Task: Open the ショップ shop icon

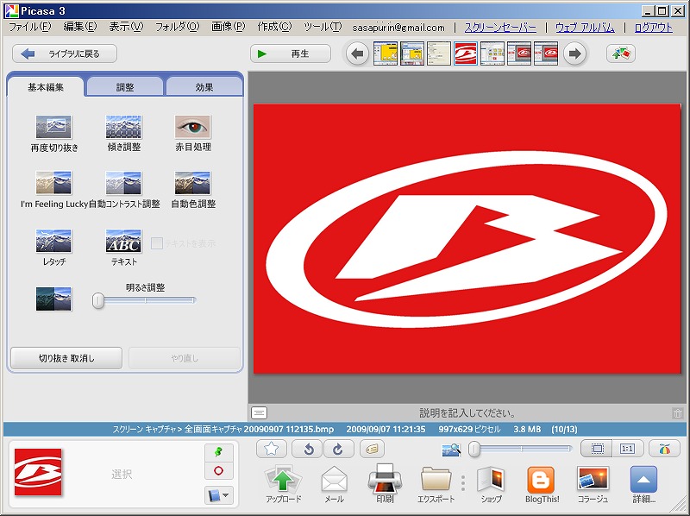Action: [491, 484]
